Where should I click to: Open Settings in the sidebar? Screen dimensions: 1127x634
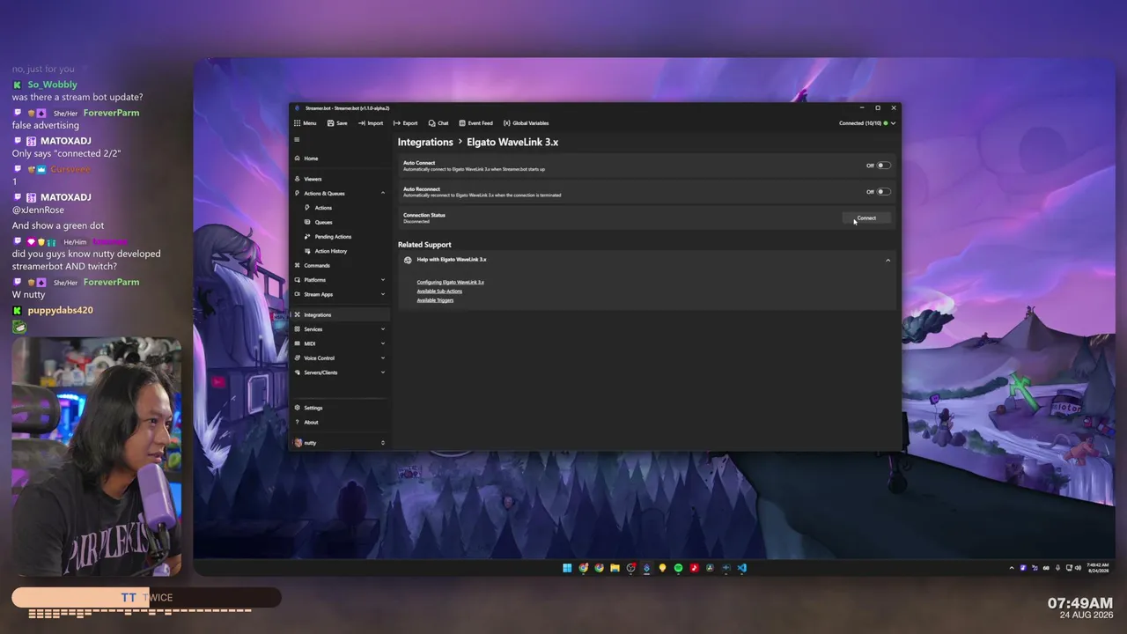pyautogui.click(x=341, y=408)
